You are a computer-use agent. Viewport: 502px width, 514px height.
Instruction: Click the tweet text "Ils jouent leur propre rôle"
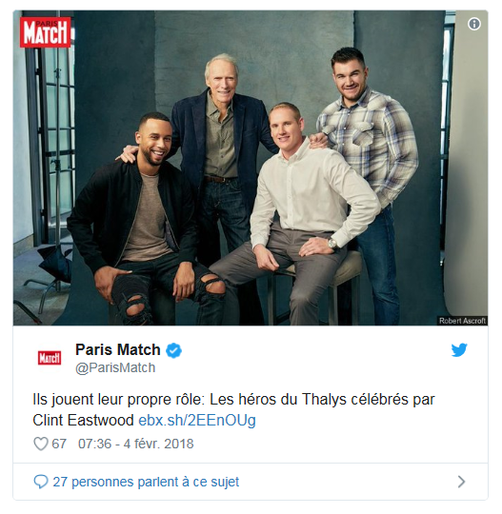[x=118, y=400]
